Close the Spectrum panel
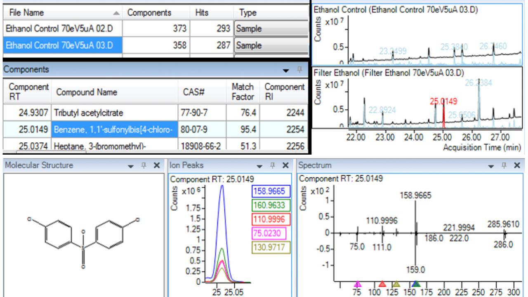The image size is (528, 297). (x=517, y=165)
